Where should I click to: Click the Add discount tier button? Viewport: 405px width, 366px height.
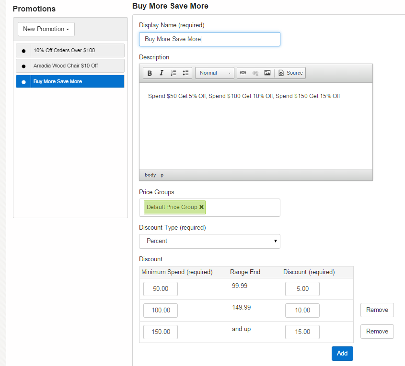tap(342, 354)
